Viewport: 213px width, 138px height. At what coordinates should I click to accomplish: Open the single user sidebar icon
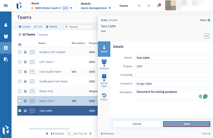[x=5, y=25]
